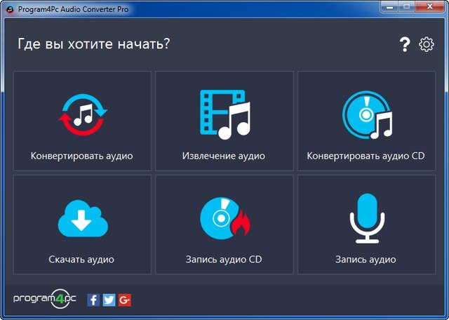Click the Program4Pc logo in footer
Screen dimensions: 449x320
click(x=46, y=299)
